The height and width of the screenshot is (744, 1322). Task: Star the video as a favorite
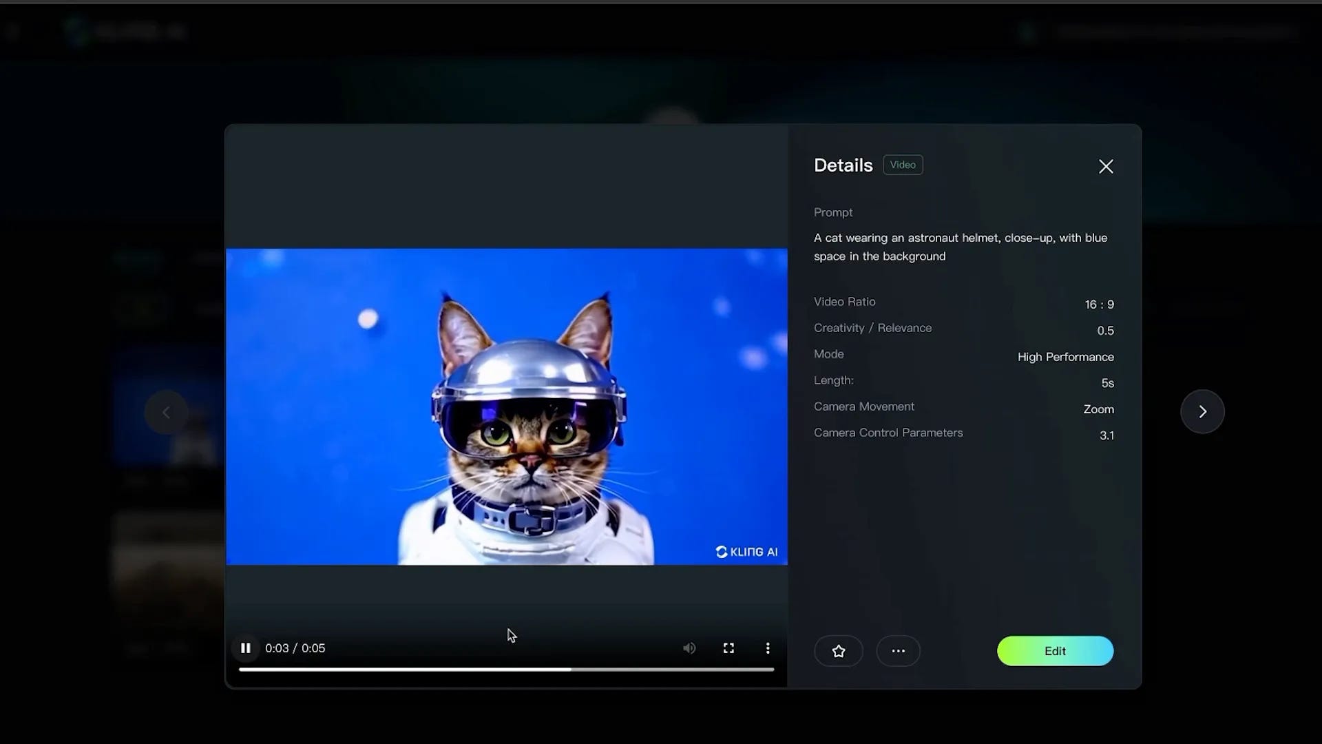coord(838,650)
